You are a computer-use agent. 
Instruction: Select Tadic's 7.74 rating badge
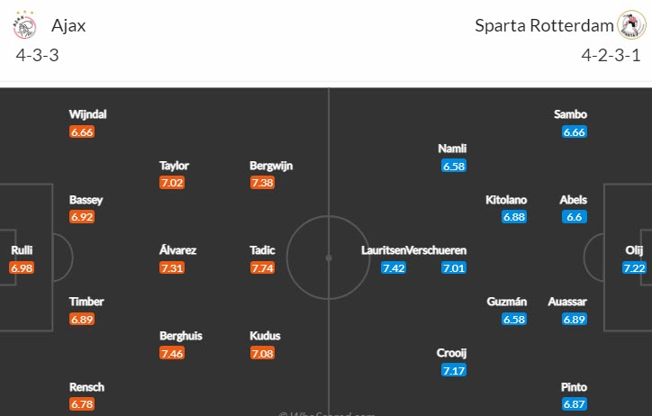pos(262,268)
